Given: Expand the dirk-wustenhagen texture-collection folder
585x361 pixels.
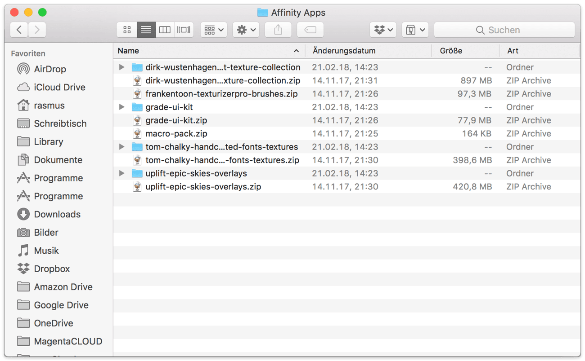Looking at the screenshot, I should tap(122, 67).
